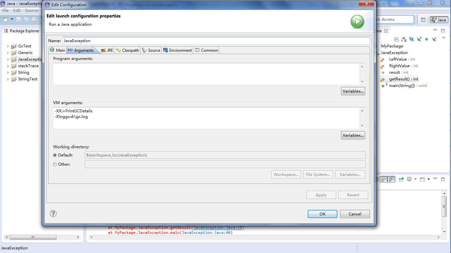The image size is (451, 253).
Task: Toggle Show Console on Standard Out icon
Action: pos(384,179)
